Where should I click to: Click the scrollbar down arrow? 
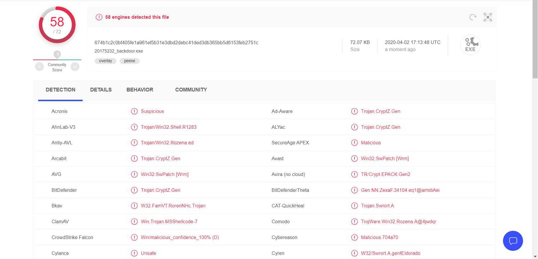point(535,256)
